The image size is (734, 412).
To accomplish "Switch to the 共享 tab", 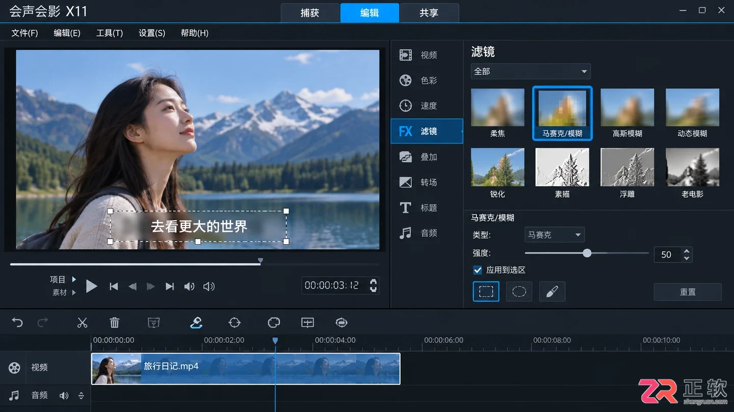I will pos(429,13).
